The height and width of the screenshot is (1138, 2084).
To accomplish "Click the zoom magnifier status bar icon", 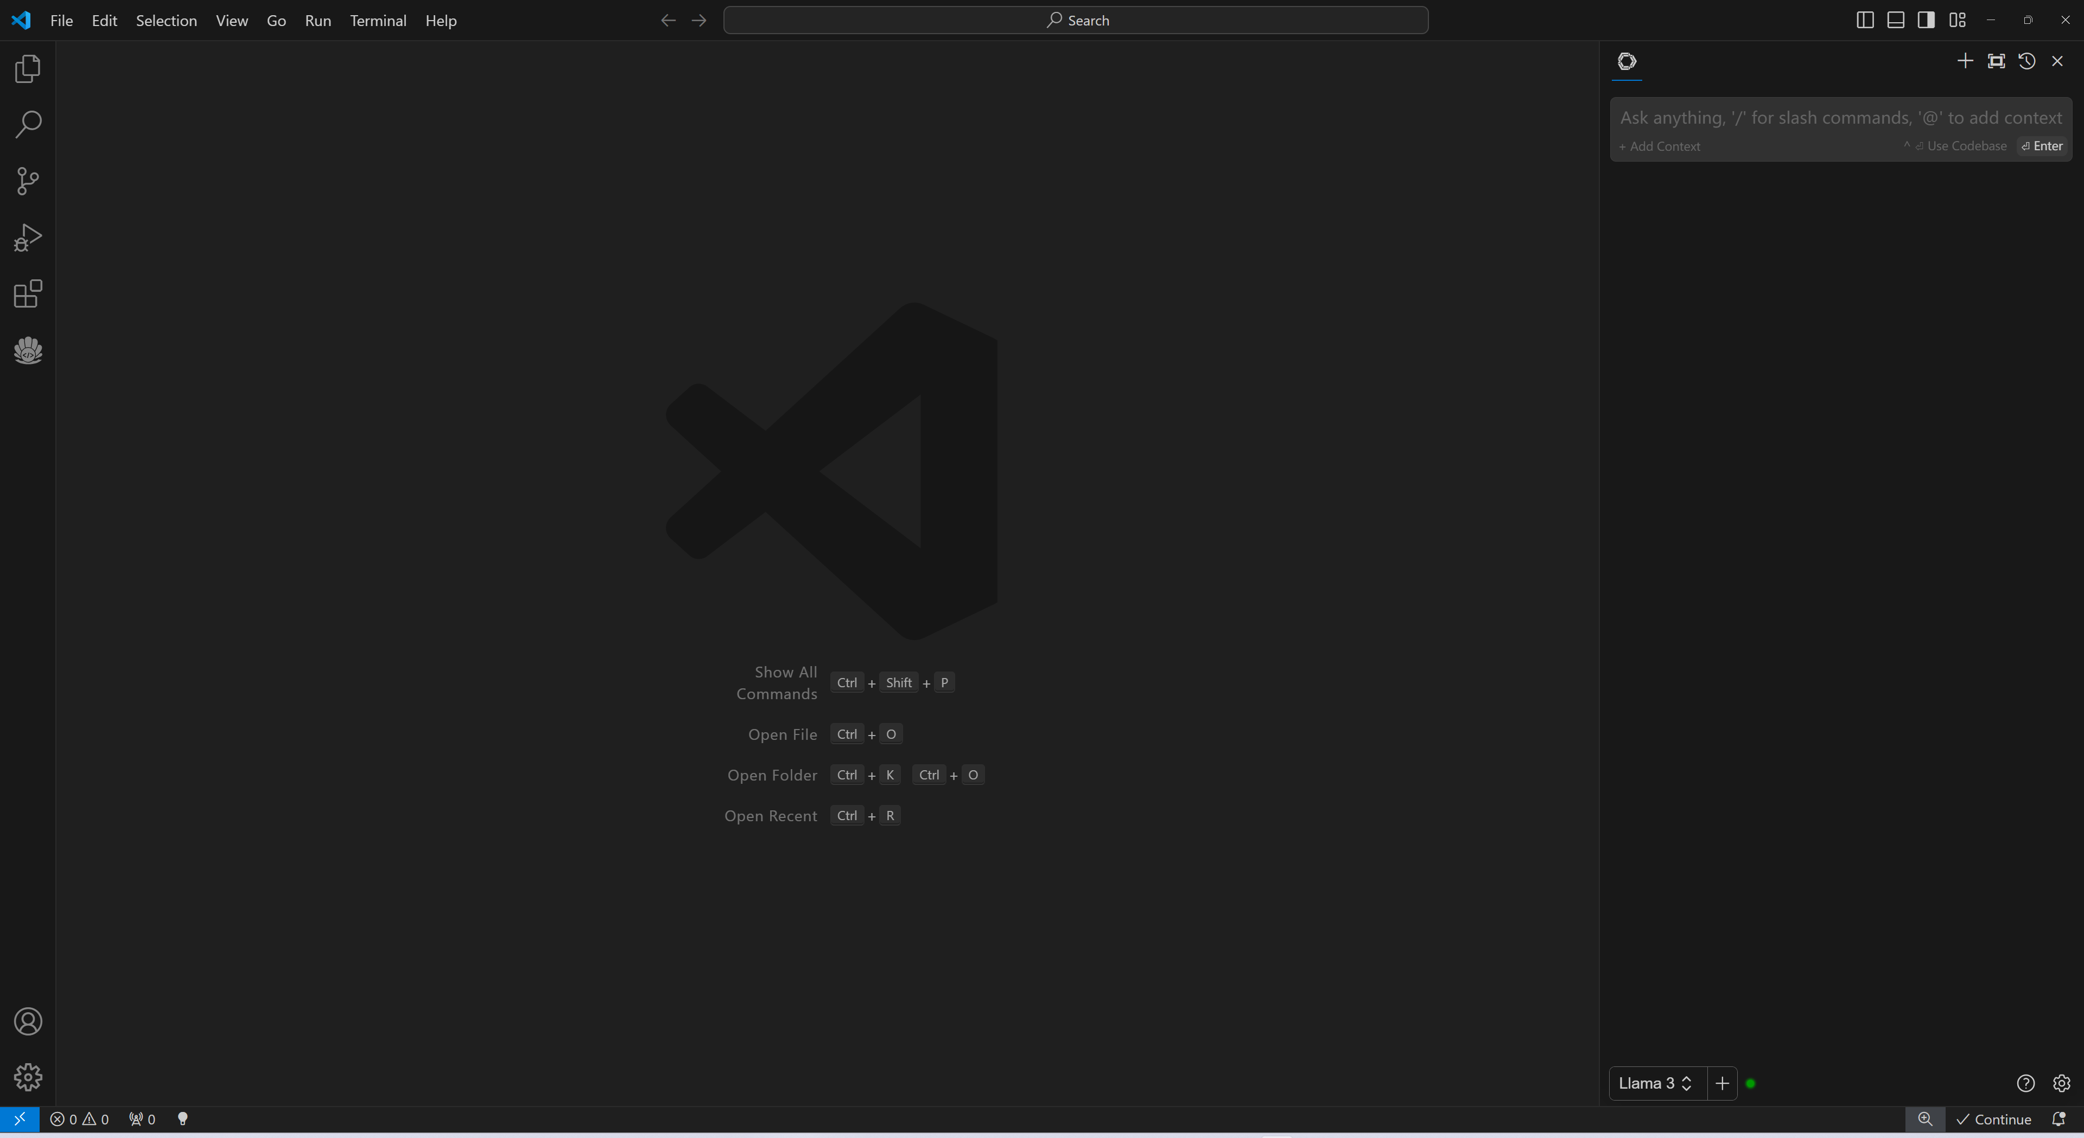I will tap(1924, 1120).
